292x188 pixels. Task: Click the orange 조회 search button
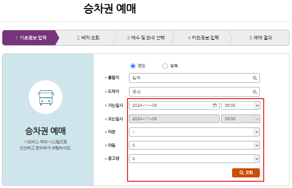(246, 173)
